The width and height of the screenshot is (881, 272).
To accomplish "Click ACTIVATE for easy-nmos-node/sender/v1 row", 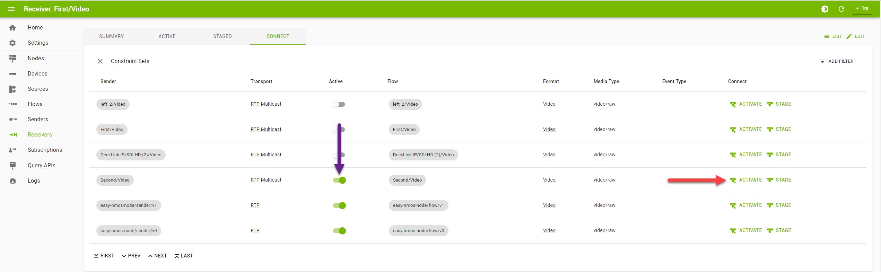I will 746,205.
